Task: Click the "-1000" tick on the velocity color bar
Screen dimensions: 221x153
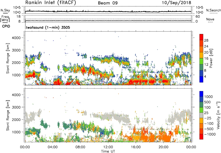Action: click(x=210, y=134)
